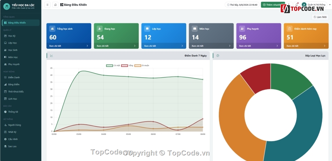Click chevron arrow on Lớp học card

[x=182, y=46]
